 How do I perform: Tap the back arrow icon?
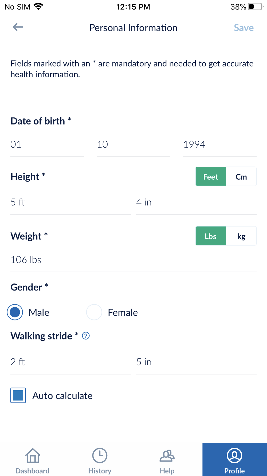[18, 27]
